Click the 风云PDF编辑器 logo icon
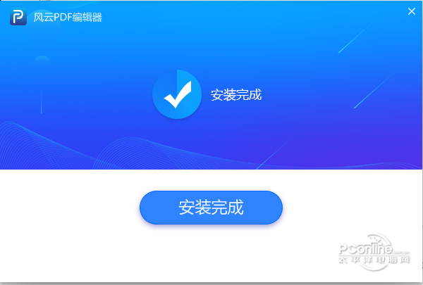This screenshot has height=285, width=423. coord(18,17)
